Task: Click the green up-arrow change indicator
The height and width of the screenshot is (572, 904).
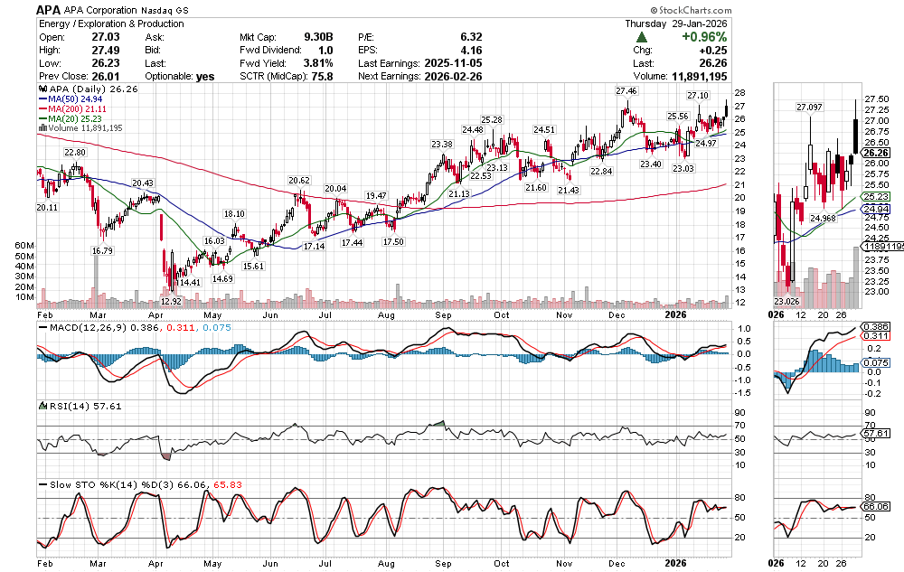Action: (x=642, y=37)
